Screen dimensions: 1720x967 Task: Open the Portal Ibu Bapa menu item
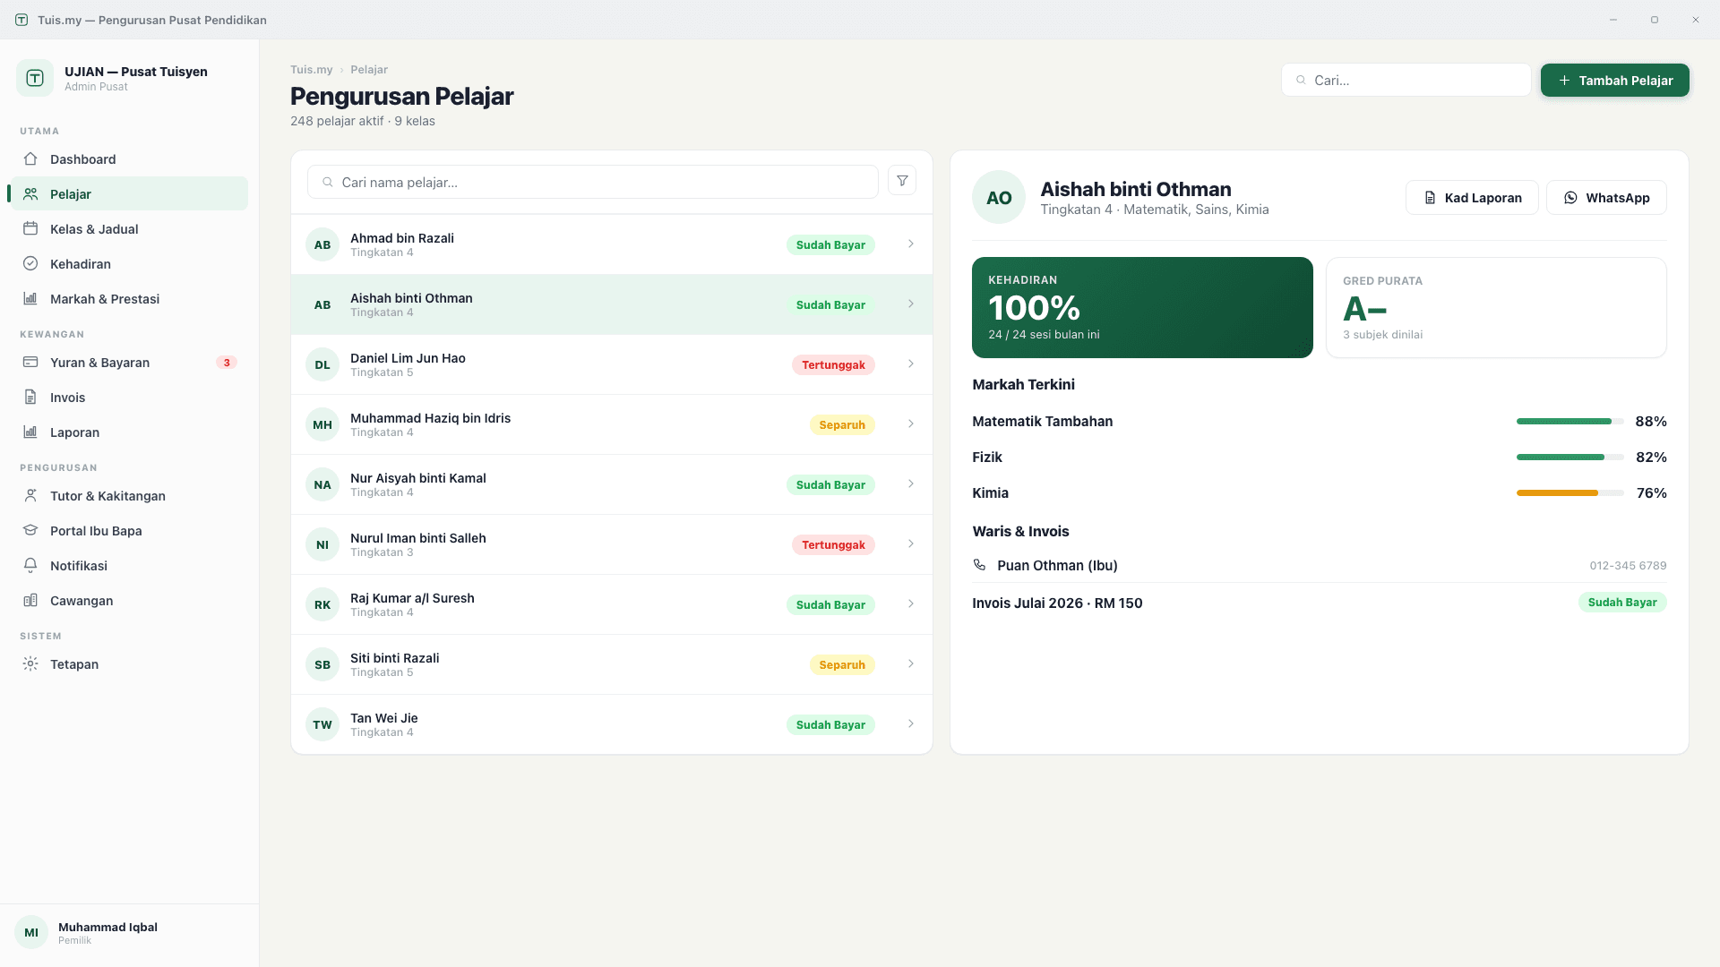pos(129,530)
